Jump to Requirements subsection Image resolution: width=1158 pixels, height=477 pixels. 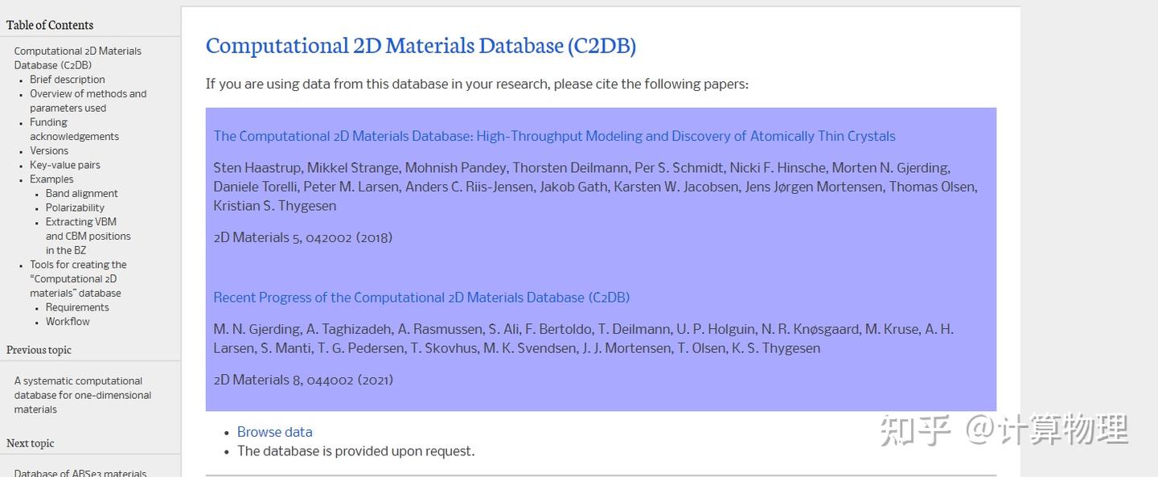tap(77, 307)
